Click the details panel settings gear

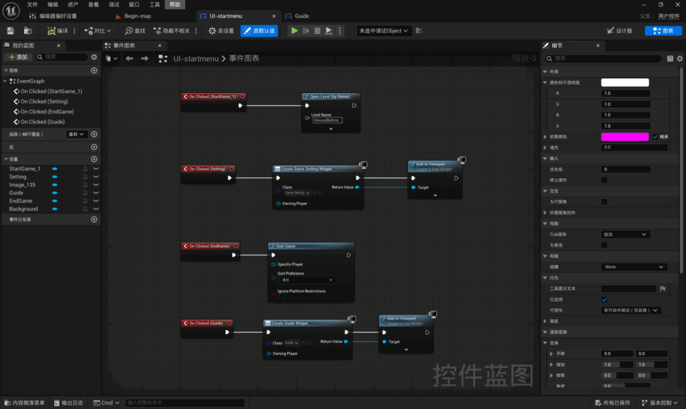click(x=679, y=58)
